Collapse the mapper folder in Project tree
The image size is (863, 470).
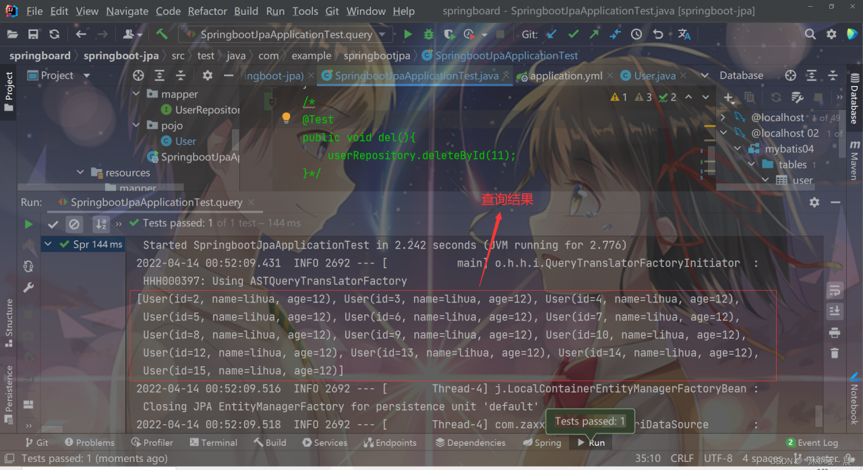(x=136, y=94)
